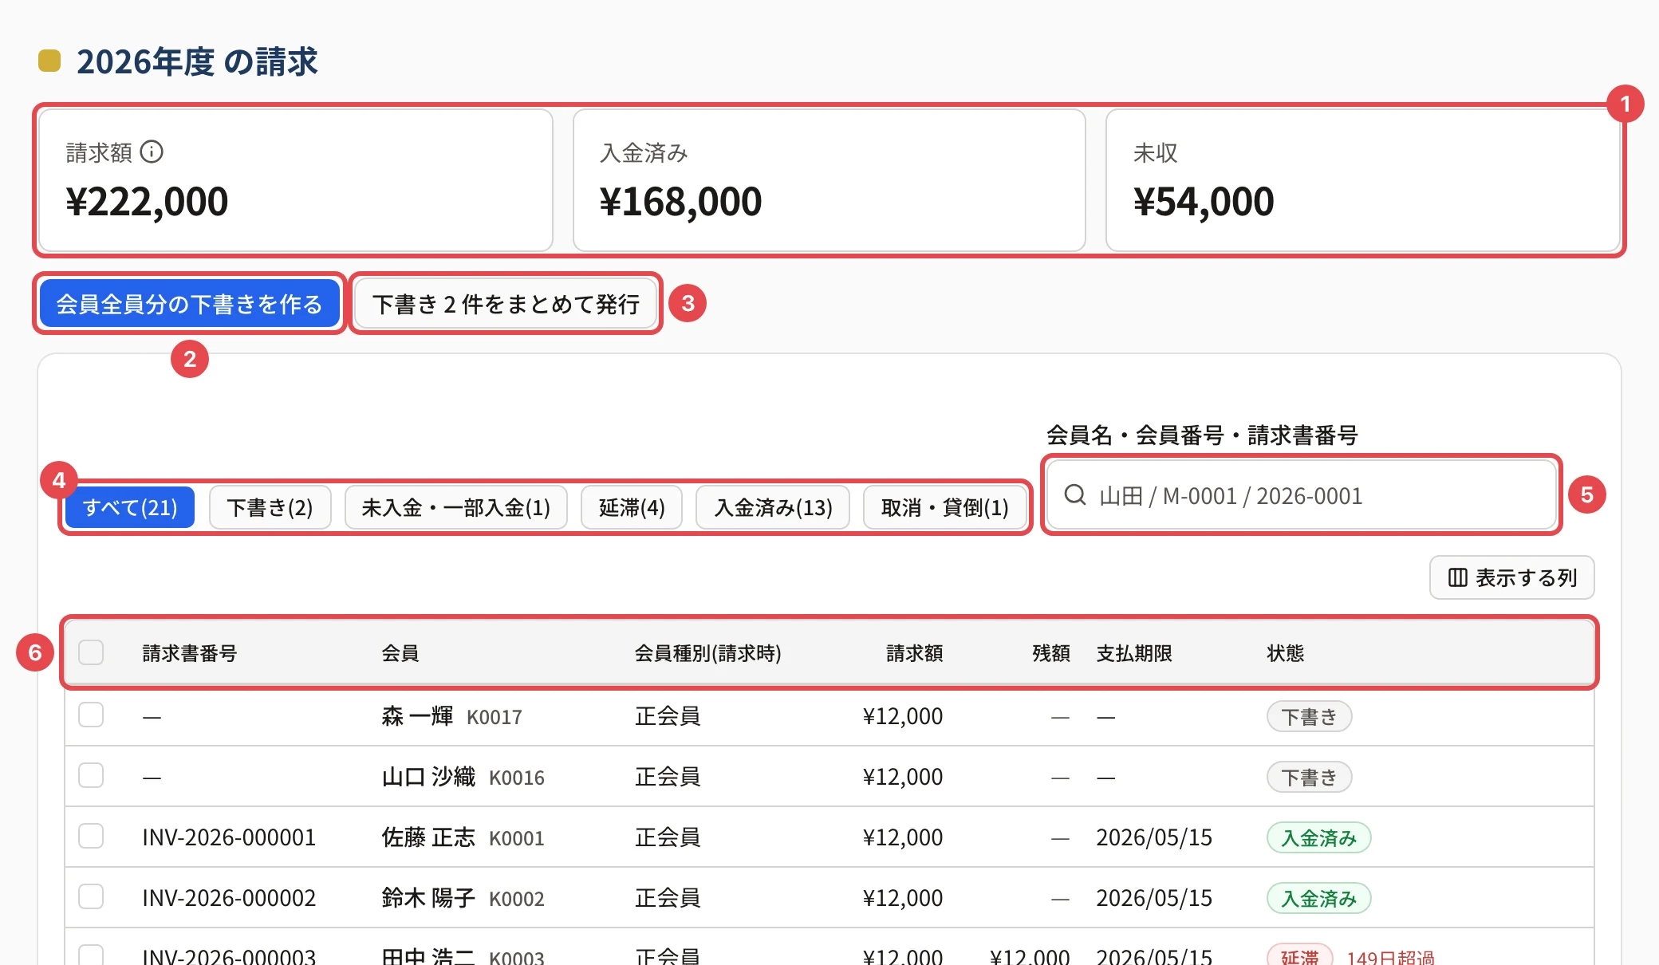
Task: Click the 支払期限 column header
Action: [1134, 653]
